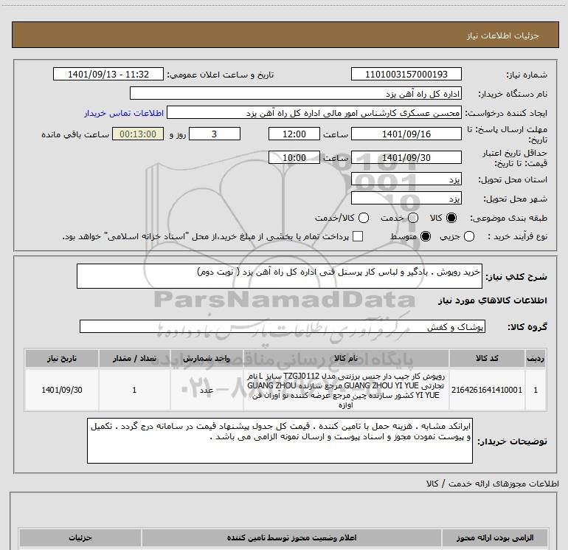Click the کد کالا column header
Screen dimensions: 568x550
coord(487,358)
